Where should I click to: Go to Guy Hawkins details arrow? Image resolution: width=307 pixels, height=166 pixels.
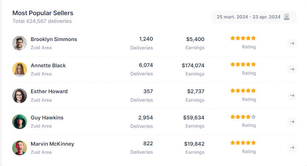292,122
